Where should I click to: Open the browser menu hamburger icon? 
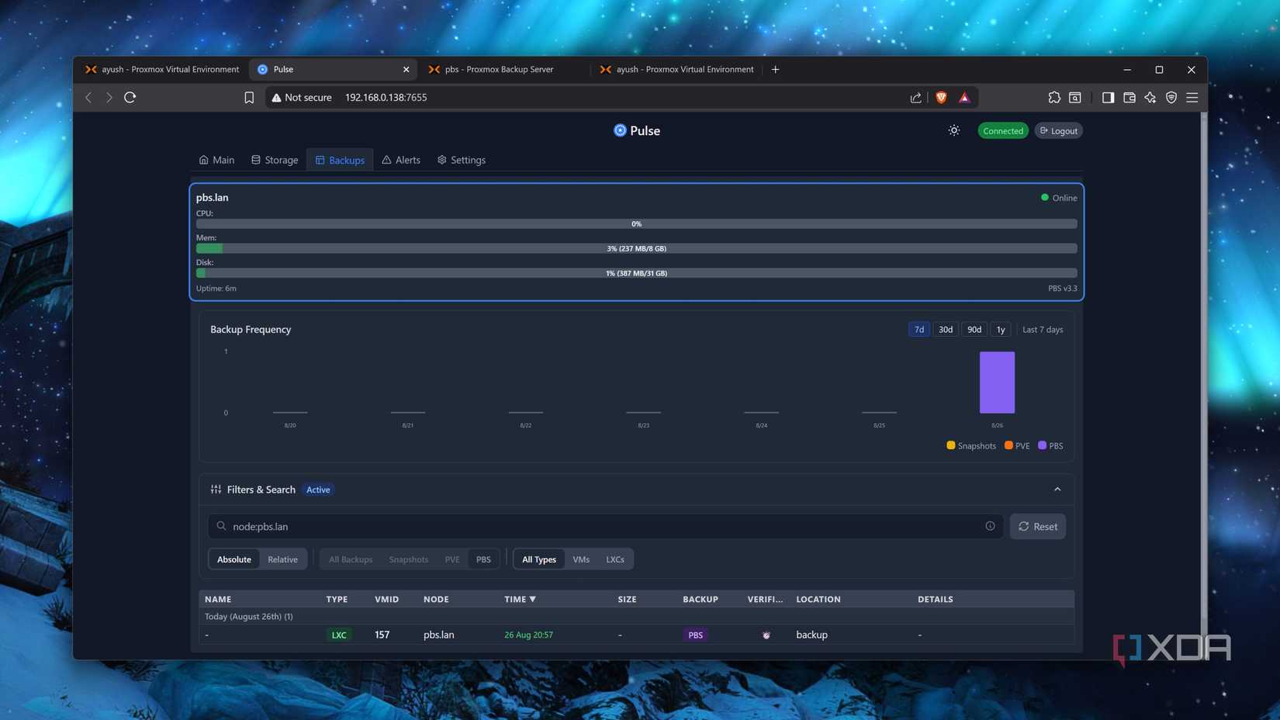[1192, 98]
